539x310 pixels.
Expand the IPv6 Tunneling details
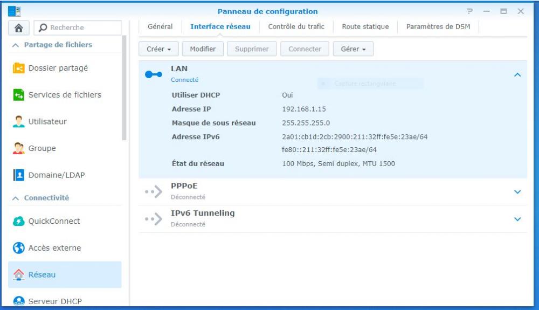[x=517, y=219]
